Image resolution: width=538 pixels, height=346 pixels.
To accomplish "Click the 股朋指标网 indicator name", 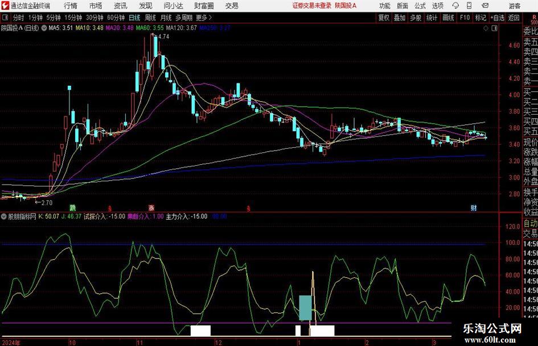I will [22, 216].
